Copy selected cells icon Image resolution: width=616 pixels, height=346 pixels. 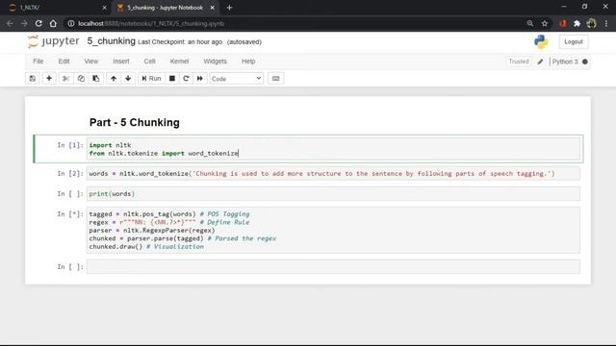pyautogui.click(x=81, y=79)
